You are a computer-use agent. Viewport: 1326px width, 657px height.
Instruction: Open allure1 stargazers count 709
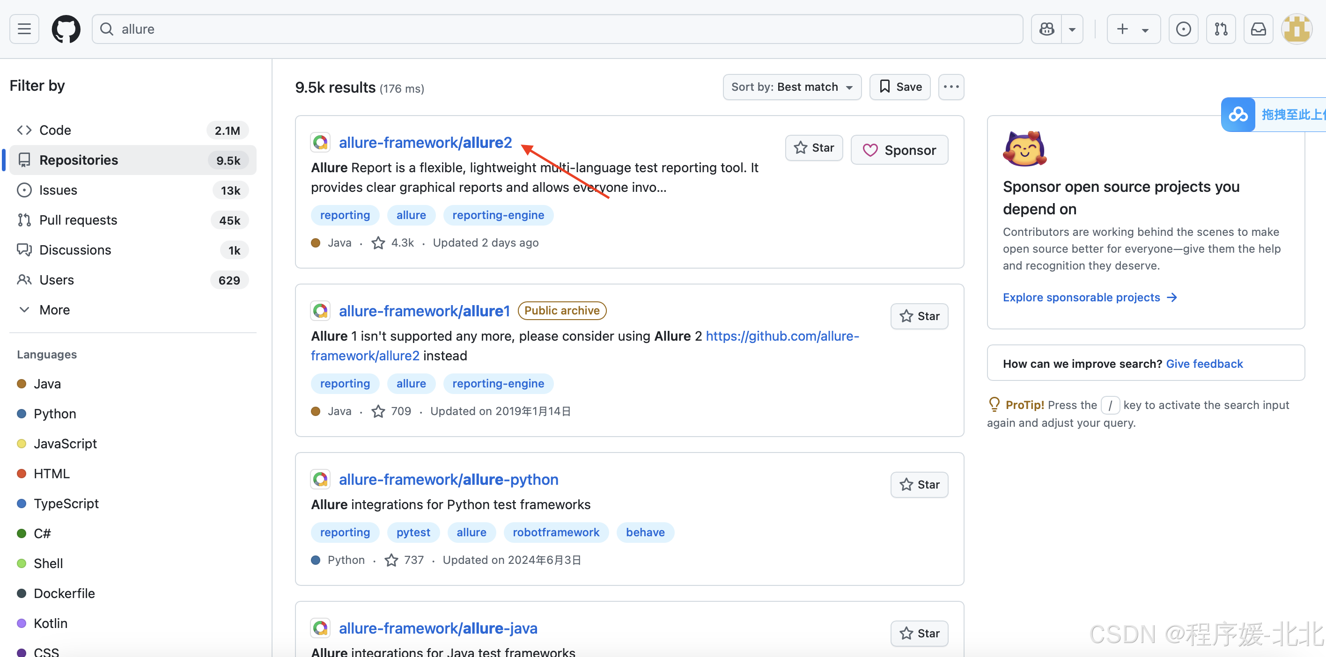click(x=392, y=411)
